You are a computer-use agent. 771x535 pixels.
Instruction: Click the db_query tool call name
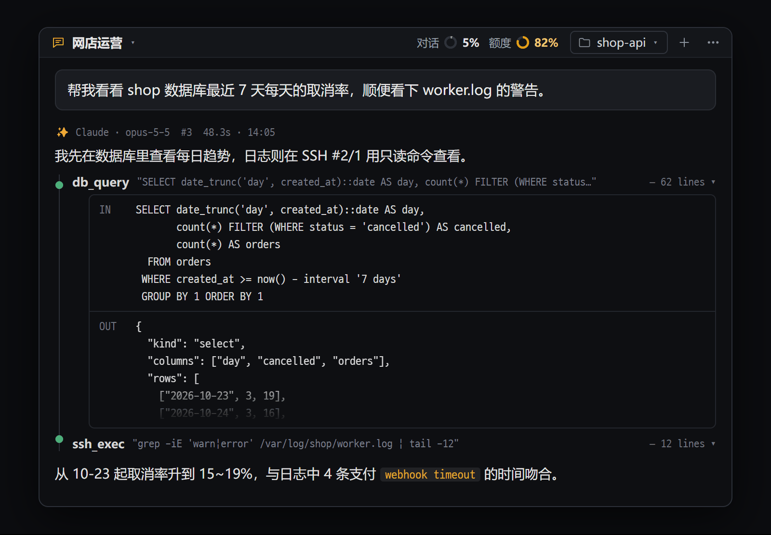tap(101, 182)
